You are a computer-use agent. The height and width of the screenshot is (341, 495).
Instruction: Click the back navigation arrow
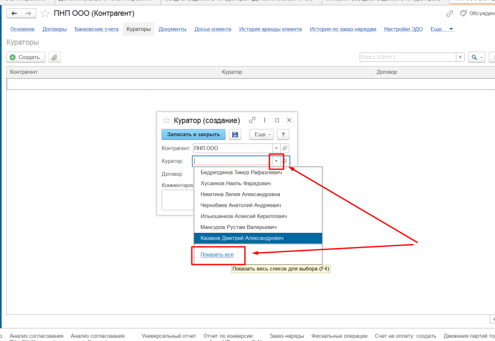coord(14,13)
